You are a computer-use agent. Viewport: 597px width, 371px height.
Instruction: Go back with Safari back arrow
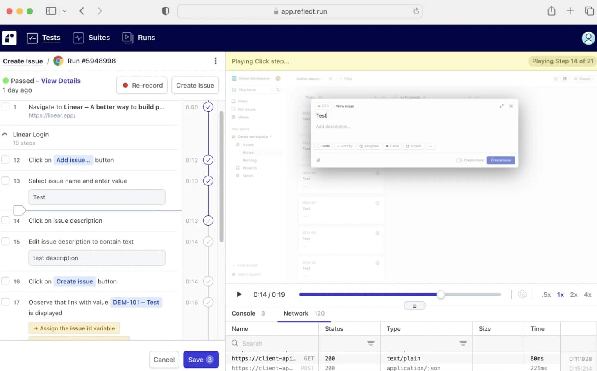point(82,11)
